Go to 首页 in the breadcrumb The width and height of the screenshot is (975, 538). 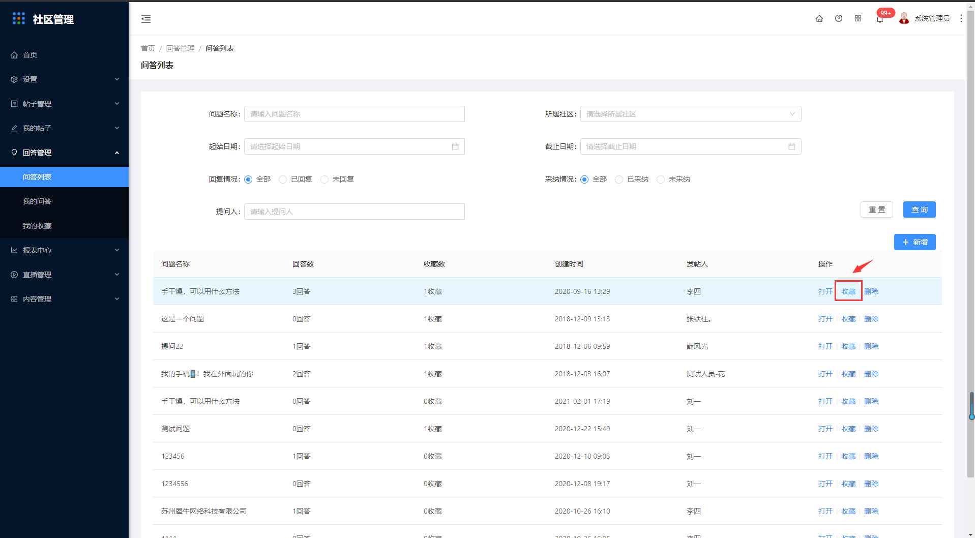148,48
